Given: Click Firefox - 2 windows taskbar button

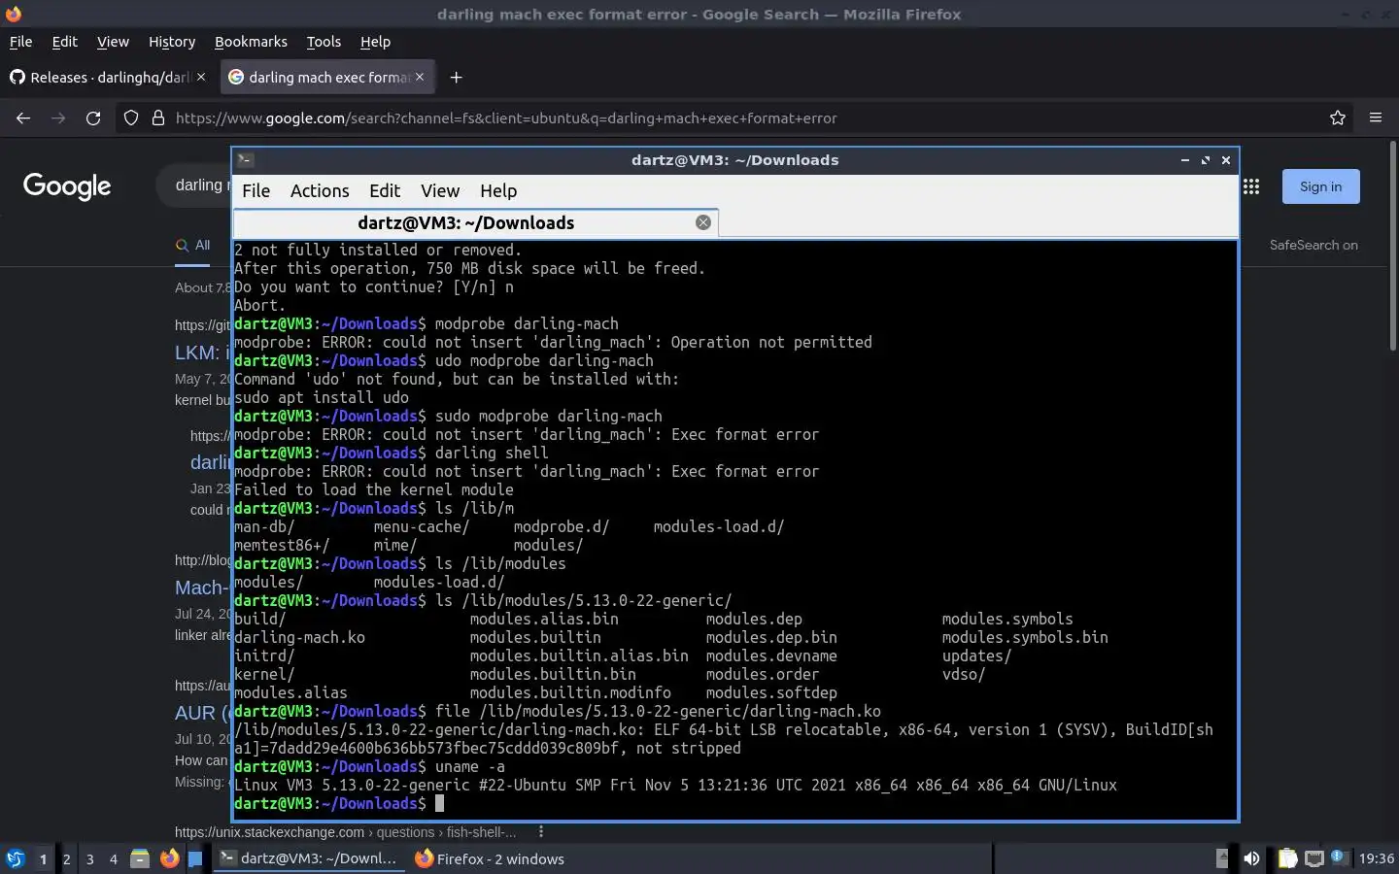Looking at the screenshot, I should click(x=490, y=858).
